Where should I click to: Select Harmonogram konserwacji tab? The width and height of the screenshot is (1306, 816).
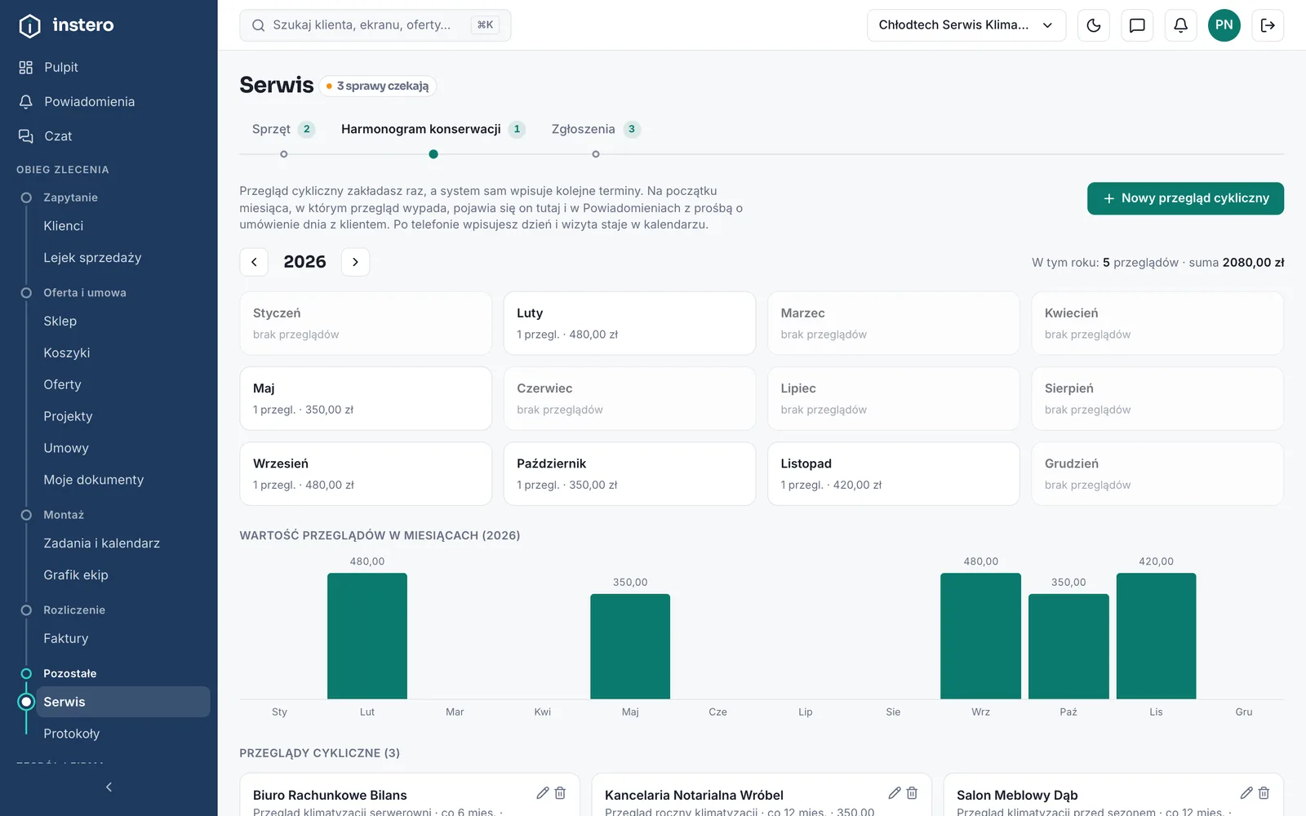coord(433,129)
